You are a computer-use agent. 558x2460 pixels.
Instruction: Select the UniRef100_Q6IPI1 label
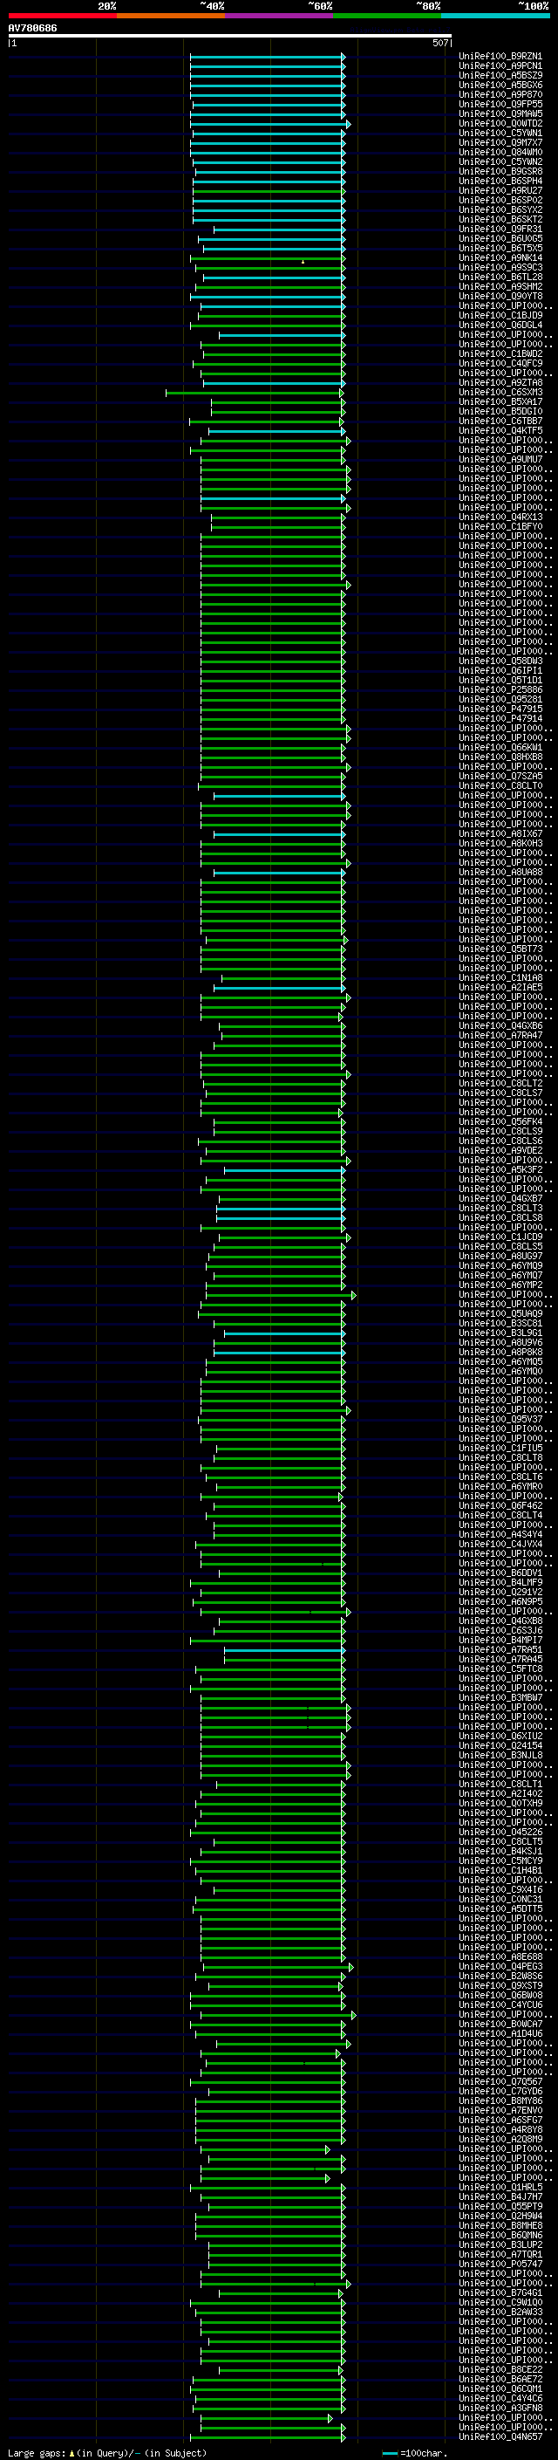(x=500, y=670)
